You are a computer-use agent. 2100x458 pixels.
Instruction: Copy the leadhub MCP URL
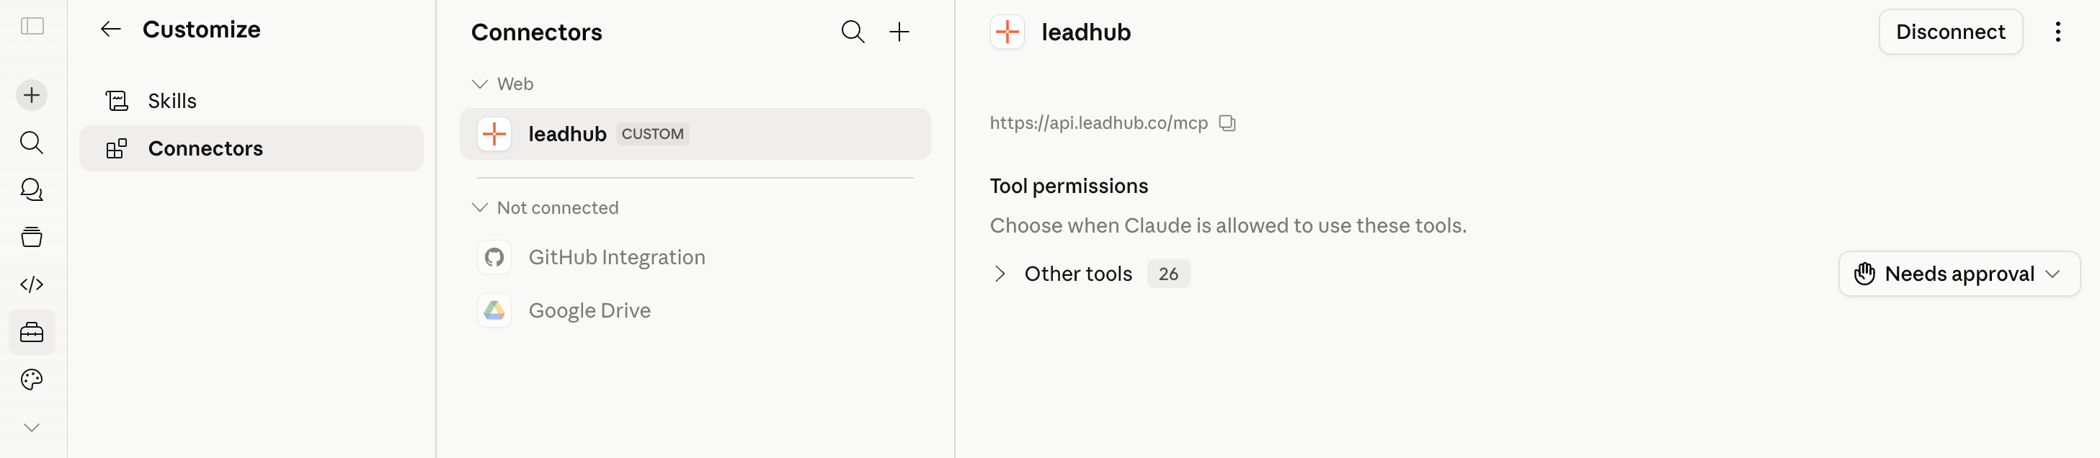1227,123
